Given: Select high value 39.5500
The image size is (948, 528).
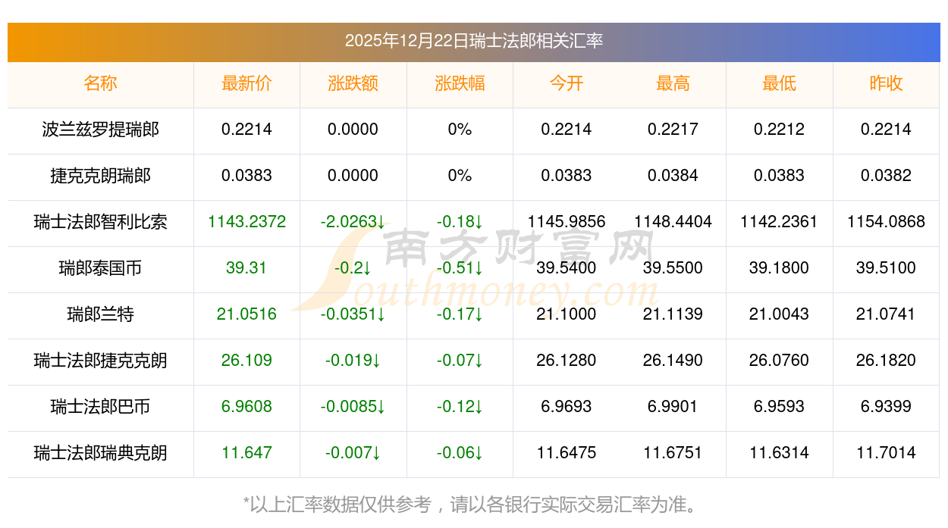Looking at the screenshot, I should pyautogui.click(x=673, y=268).
